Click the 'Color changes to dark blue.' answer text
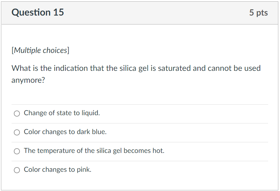The image size is (280, 191). pos(65,132)
